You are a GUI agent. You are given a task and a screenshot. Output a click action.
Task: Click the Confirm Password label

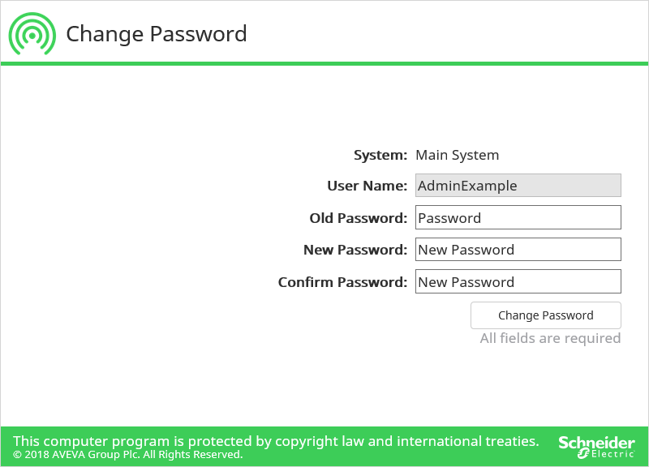(x=342, y=282)
